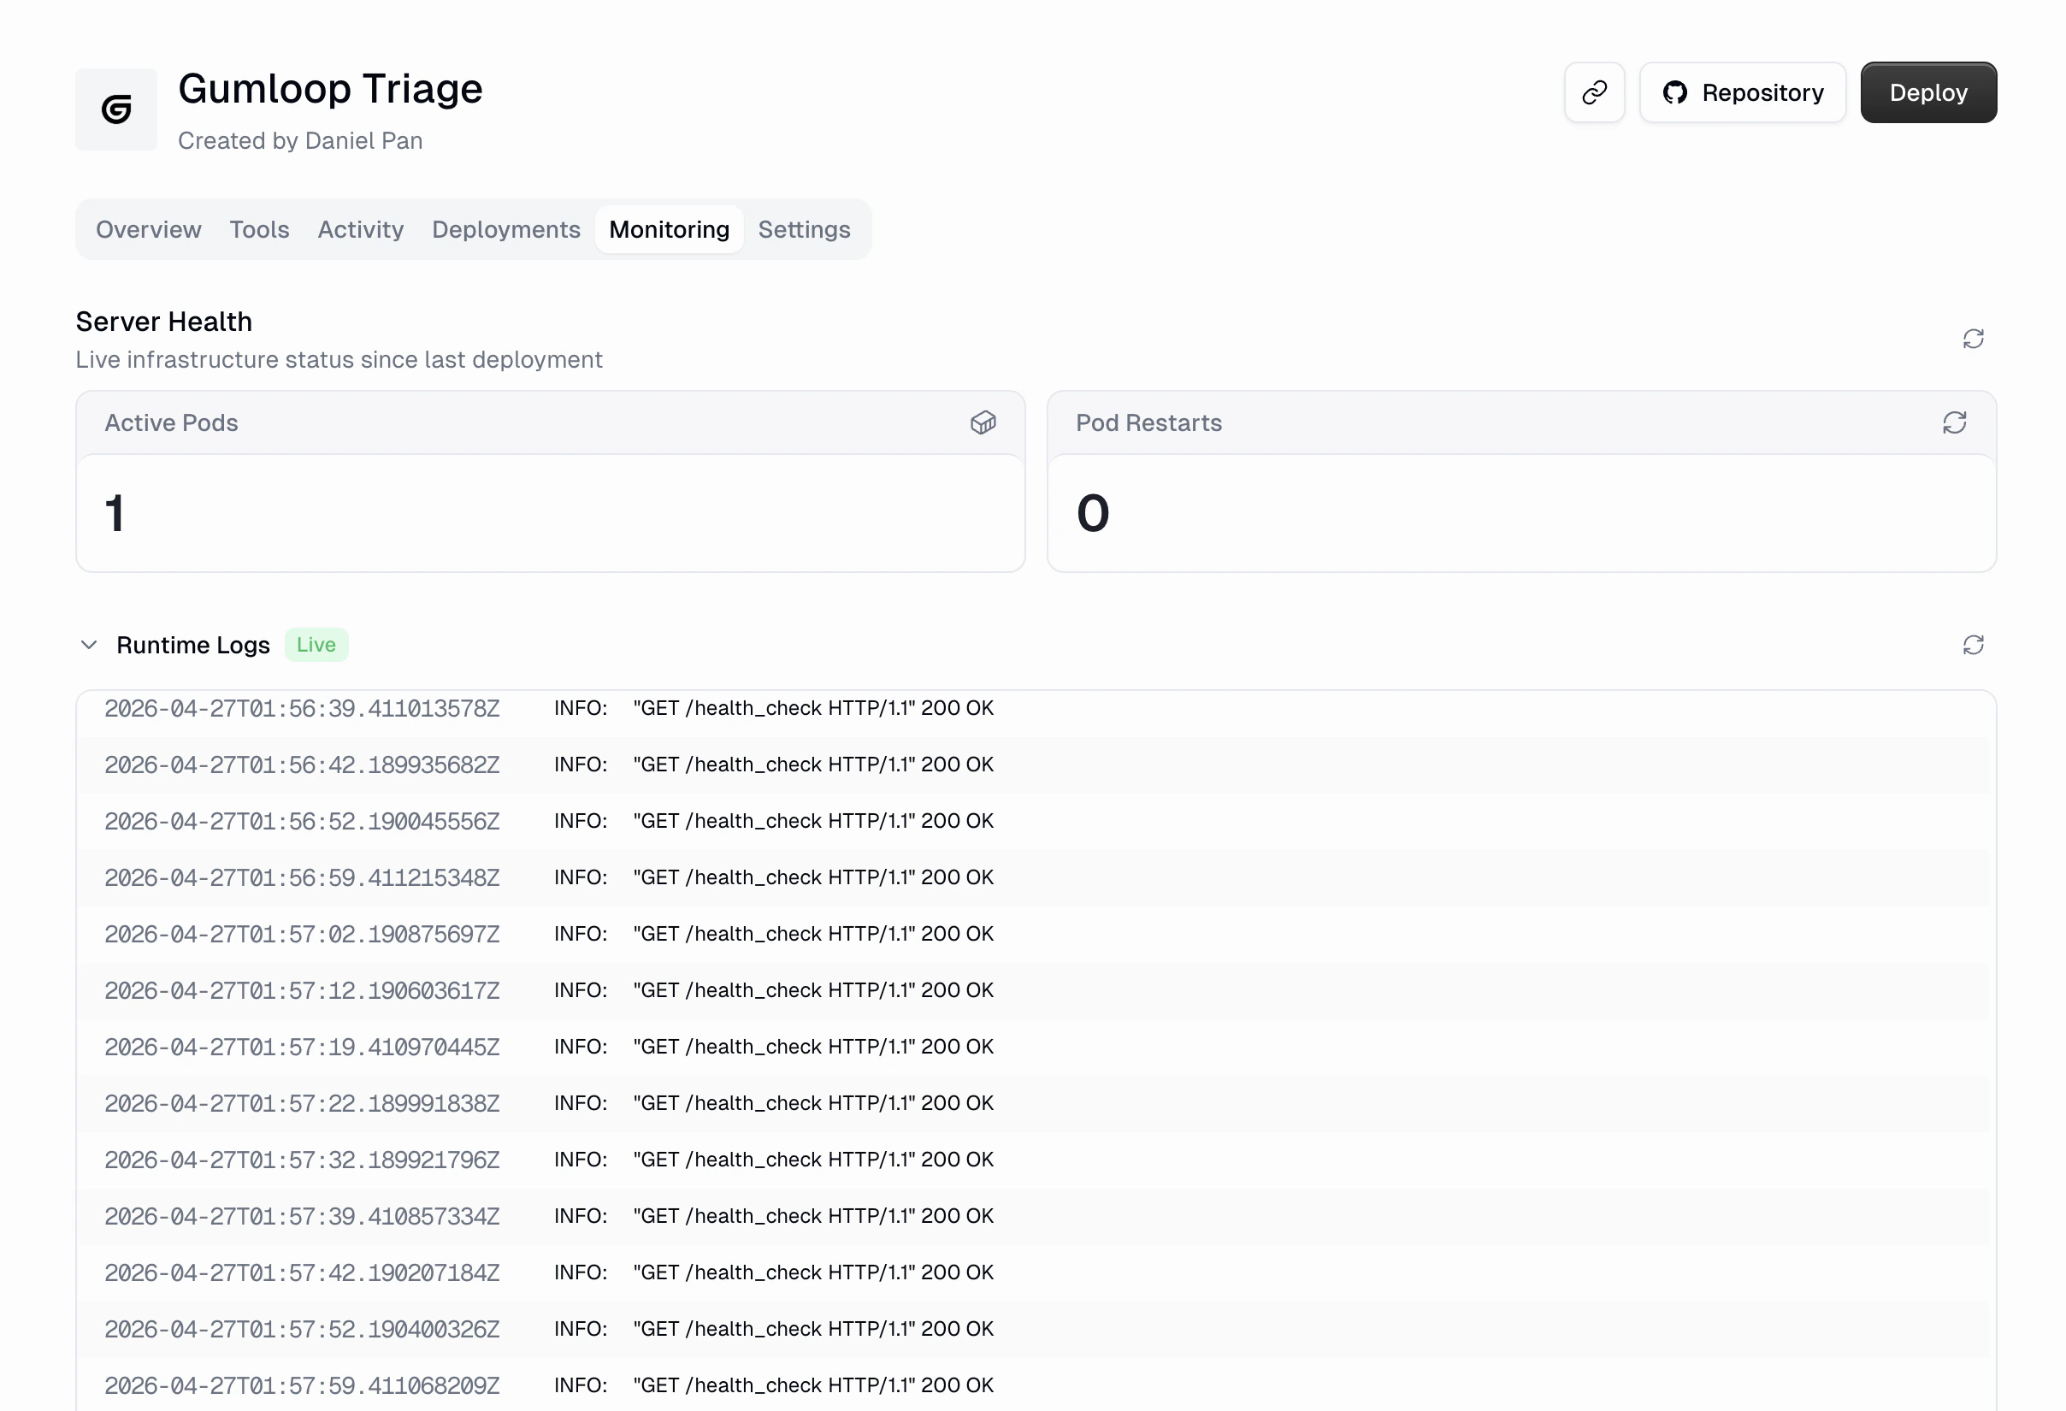Click the Active Pods count value

pos(115,512)
